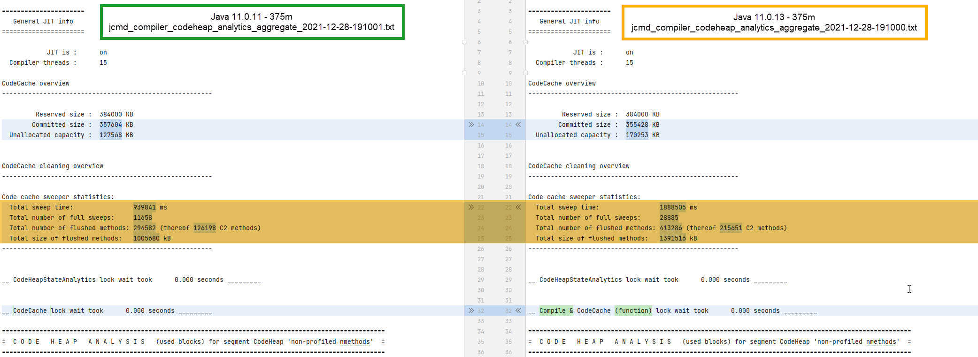Click 'Code cache sweeper statistics:' on left
978x357 pixels.
58,197
